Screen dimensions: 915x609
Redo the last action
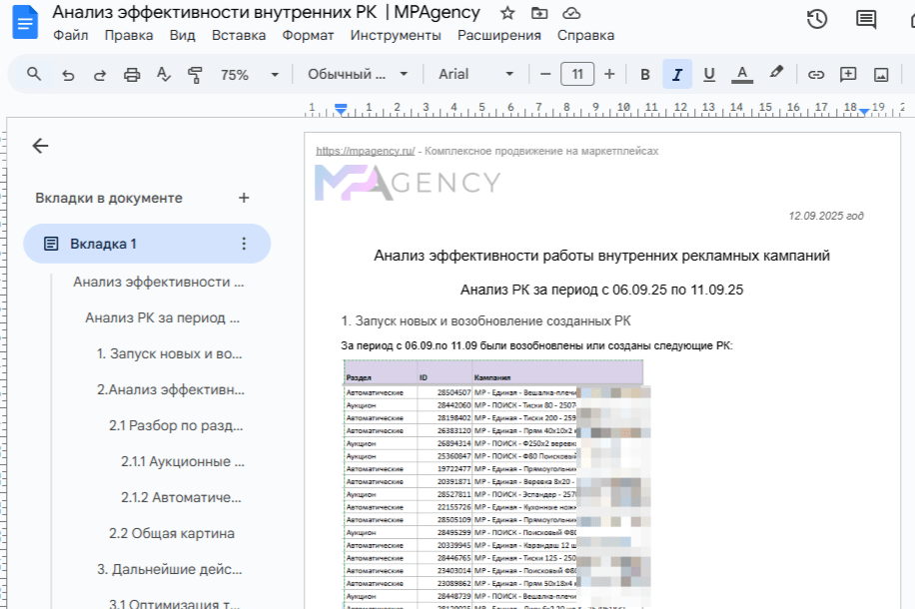(x=100, y=75)
